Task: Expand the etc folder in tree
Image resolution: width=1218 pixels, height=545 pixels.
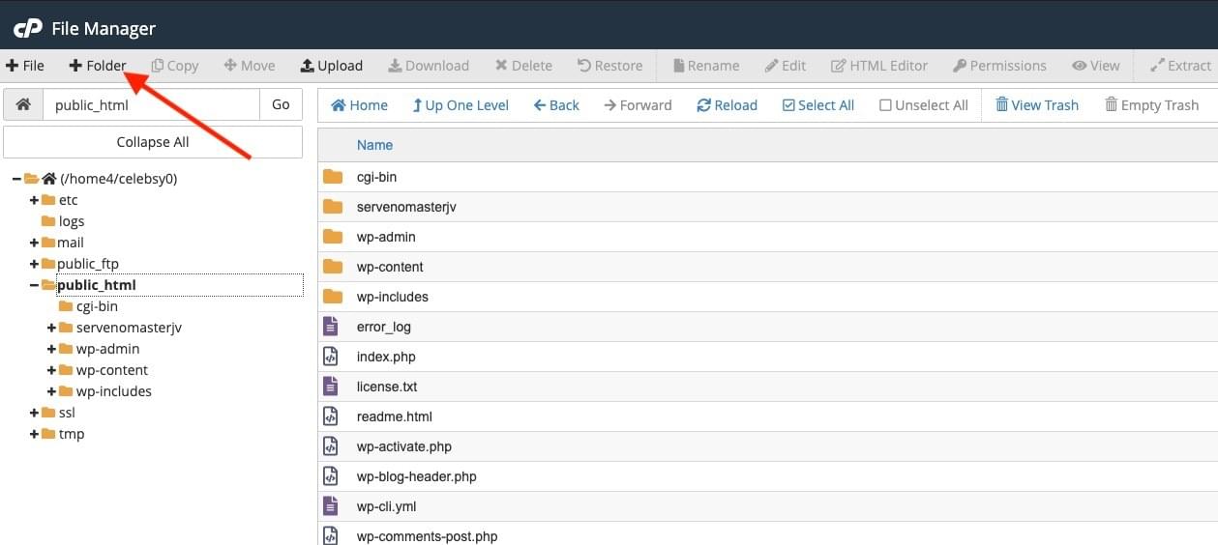Action: tap(35, 200)
